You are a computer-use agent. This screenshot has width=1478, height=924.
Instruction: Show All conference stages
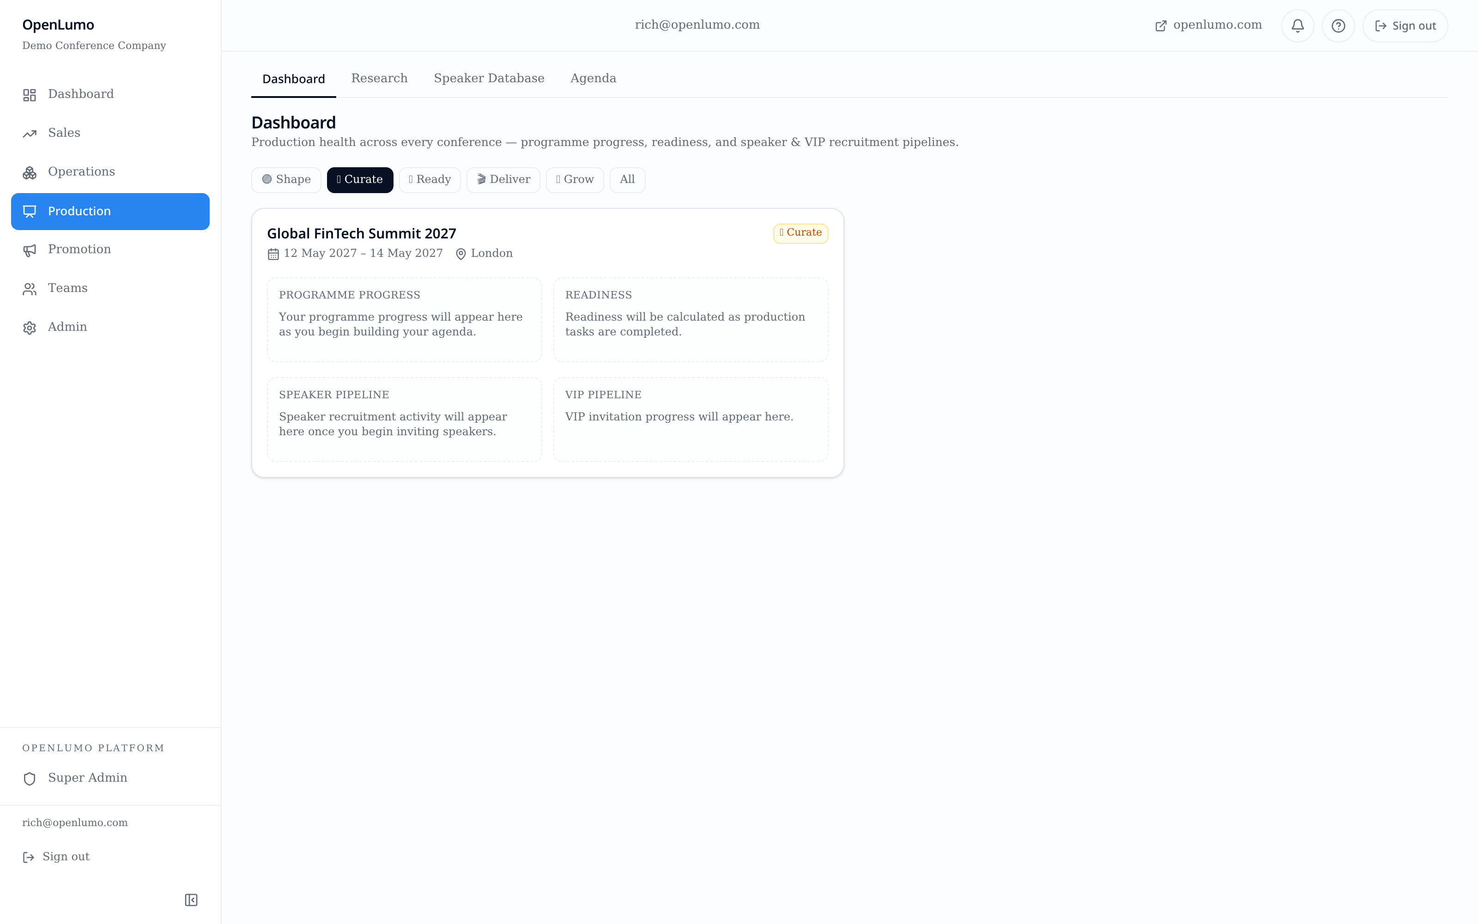627,180
